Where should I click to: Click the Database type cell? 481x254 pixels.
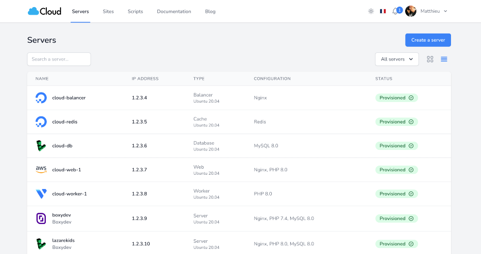(x=206, y=146)
